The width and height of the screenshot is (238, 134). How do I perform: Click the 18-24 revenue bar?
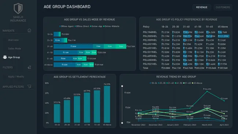(x=57, y=34)
